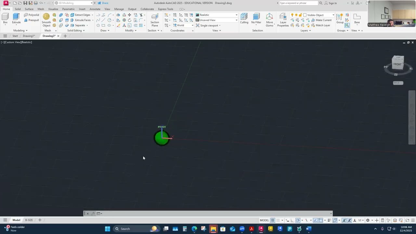Click the Extrude Faces tool
Screen dimensions: 416x234
pos(80,20)
